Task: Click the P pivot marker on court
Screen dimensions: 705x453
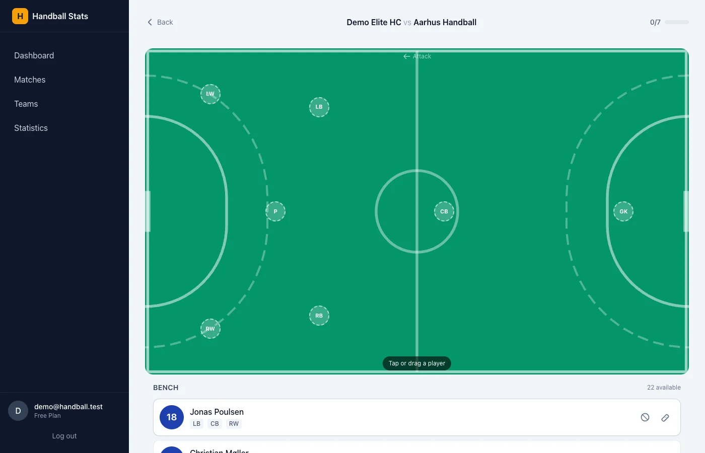Action: 275,211
